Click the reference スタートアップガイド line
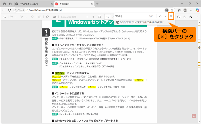Image resolution: width=201 pixels, height=124 pixels. pos(95,38)
